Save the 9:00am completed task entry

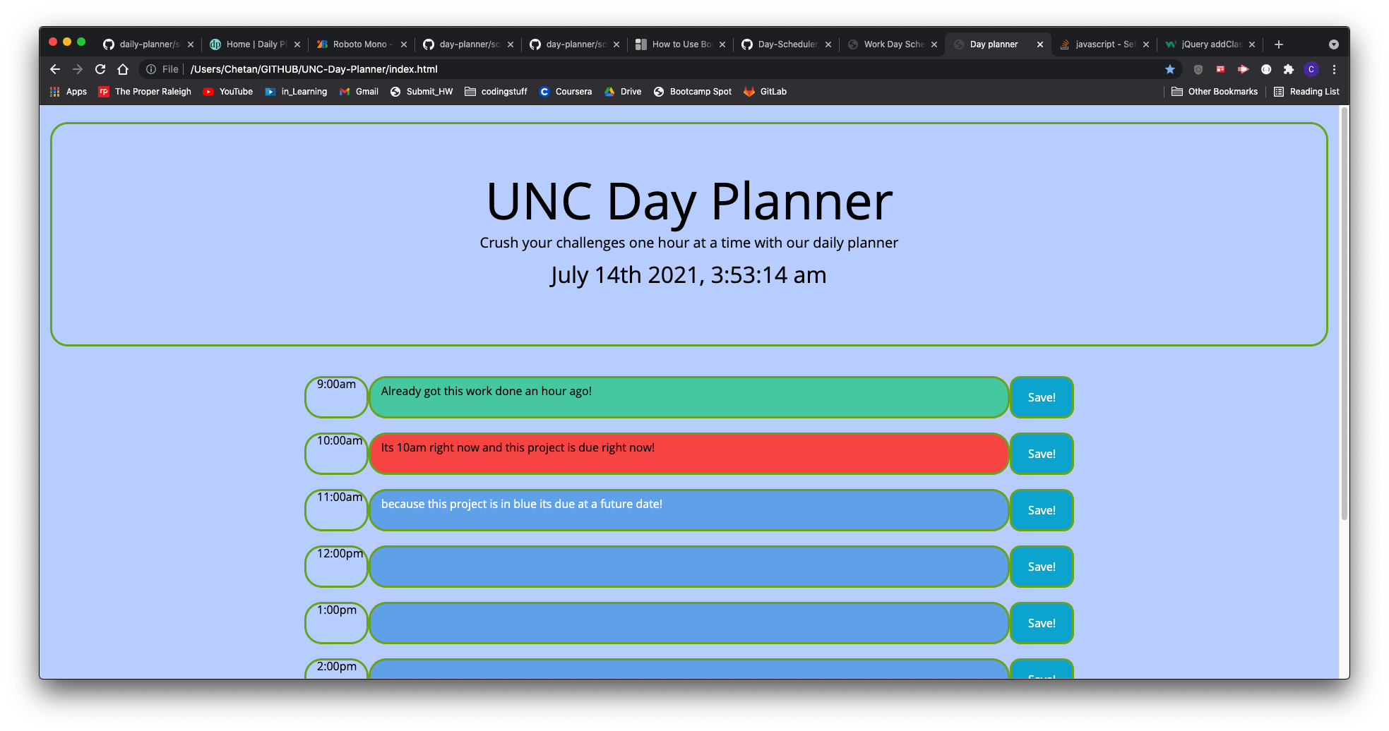(x=1042, y=397)
